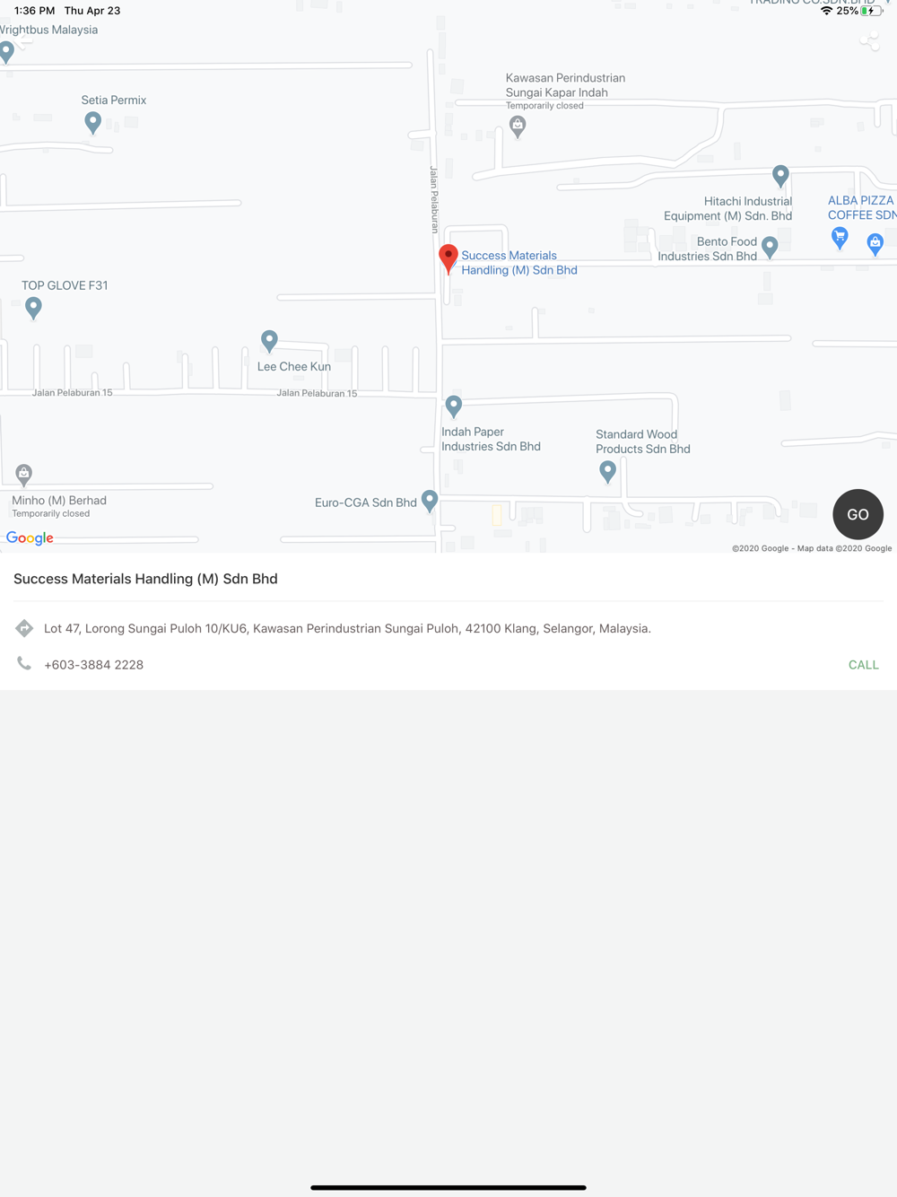Tap the Indah Paper Industries pin
The width and height of the screenshot is (897, 1197).
(454, 406)
